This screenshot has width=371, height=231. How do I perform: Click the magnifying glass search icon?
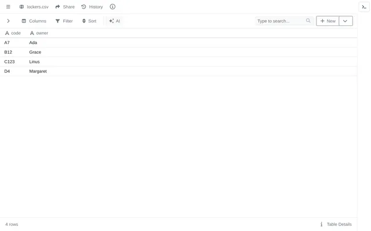308,21
